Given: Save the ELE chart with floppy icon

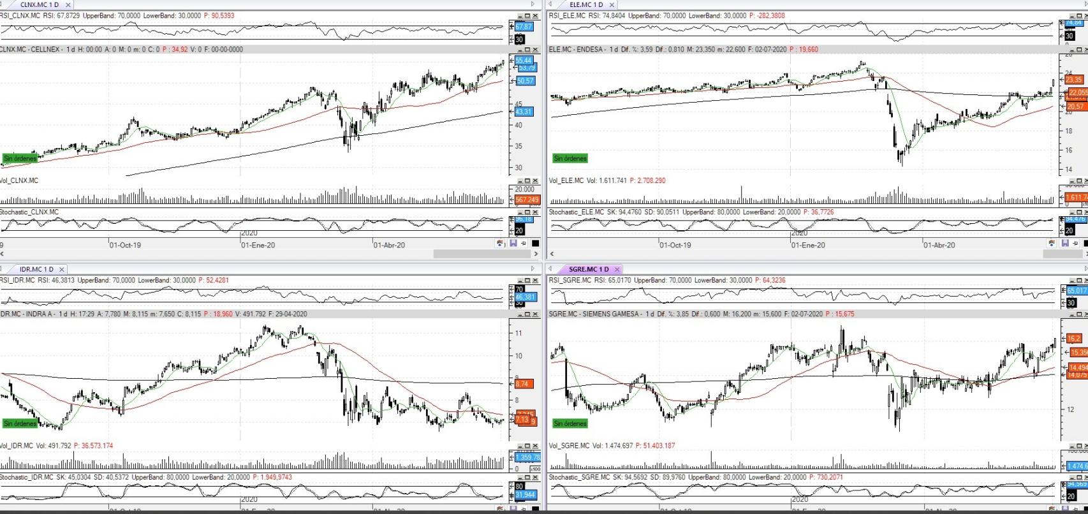Looking at the screenshot, I should pos(1064,244).
